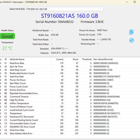Select the Spin-Up Time row

(x=70, y=66)
